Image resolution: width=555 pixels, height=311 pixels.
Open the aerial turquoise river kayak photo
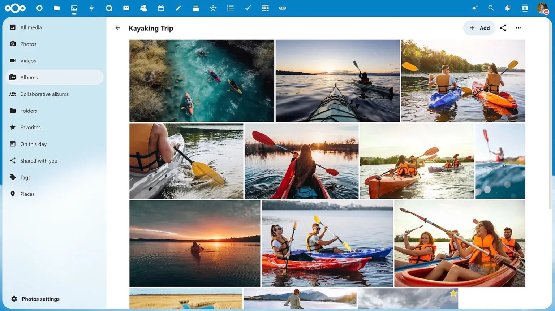point(201,81)
